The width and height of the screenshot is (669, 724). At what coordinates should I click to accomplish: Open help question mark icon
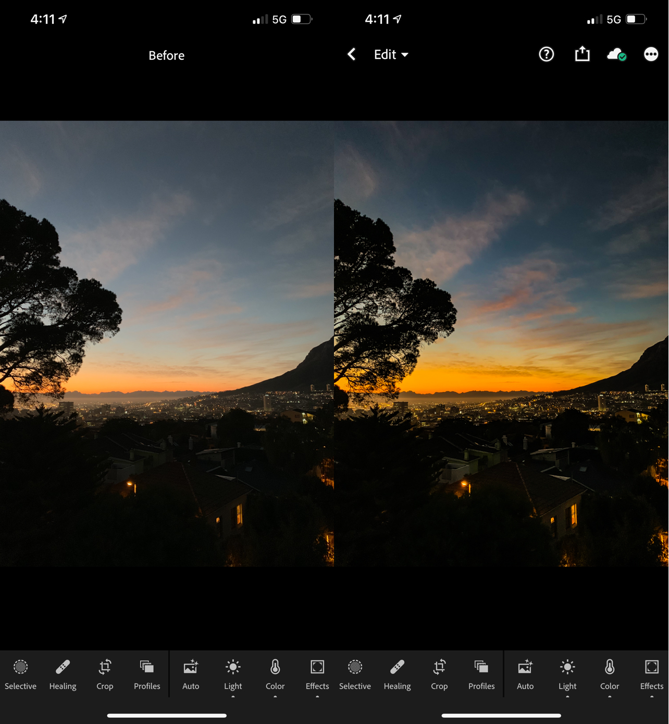(546, 54)
